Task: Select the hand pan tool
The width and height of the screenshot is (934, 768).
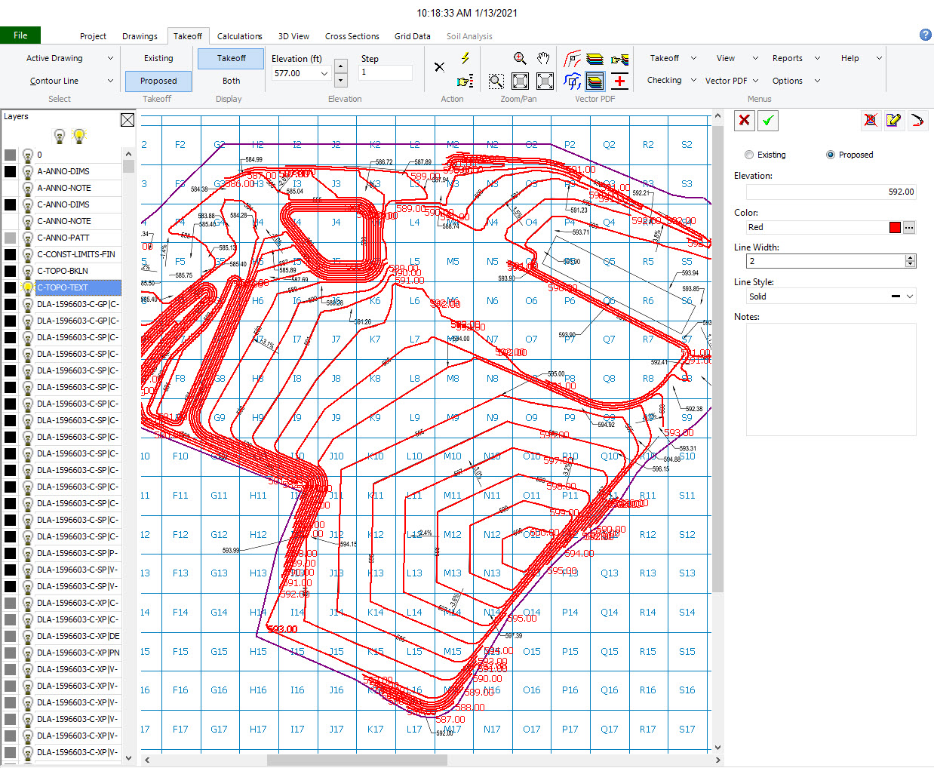Action: pyautogui.click(x=543, y=58)
